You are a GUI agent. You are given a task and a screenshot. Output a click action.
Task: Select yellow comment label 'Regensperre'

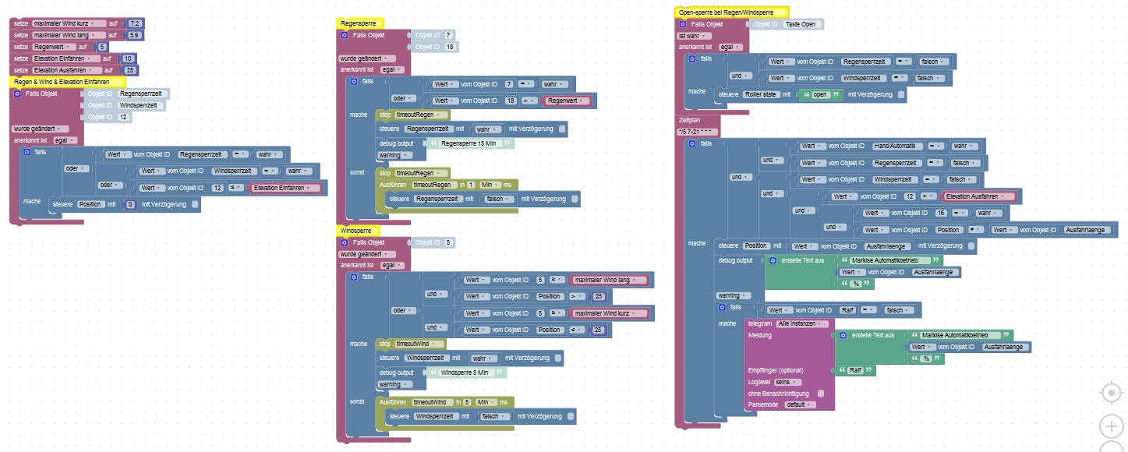(x=359, y=24)
